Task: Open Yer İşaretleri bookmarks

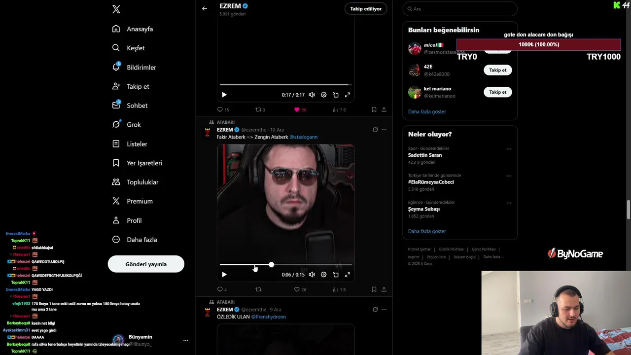Action: (137, 163)
